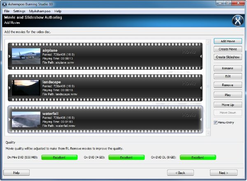247x181 pixels.
Task: Click the right arrow on airplane filmstrip
Action: [x=201, y=56]
